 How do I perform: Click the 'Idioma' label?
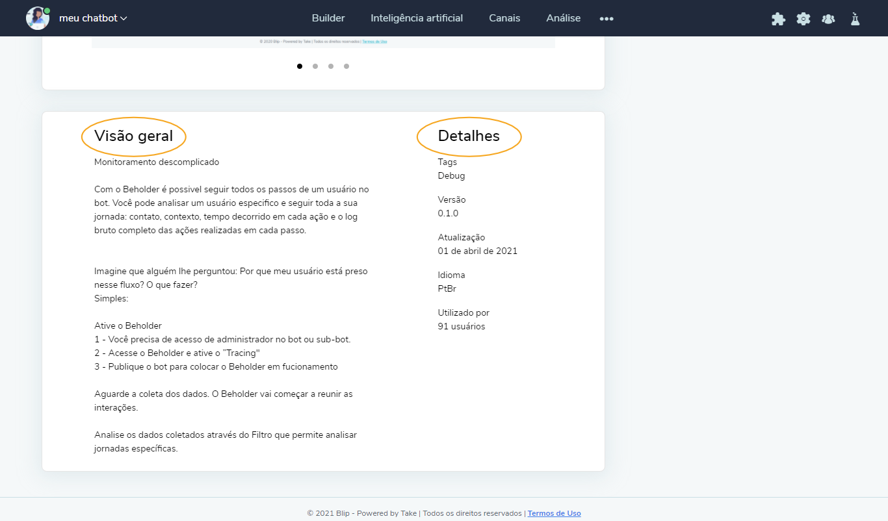click(x=452, y=275)
